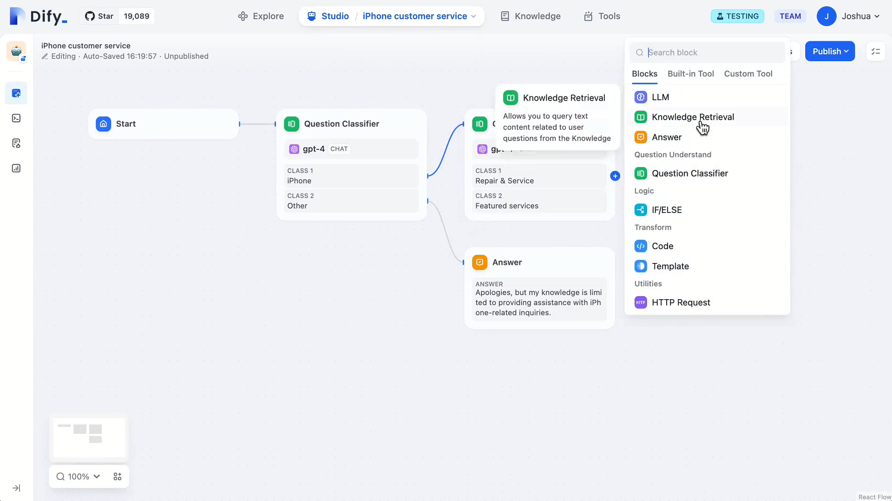Click the Search block input field

pos(711,52)
